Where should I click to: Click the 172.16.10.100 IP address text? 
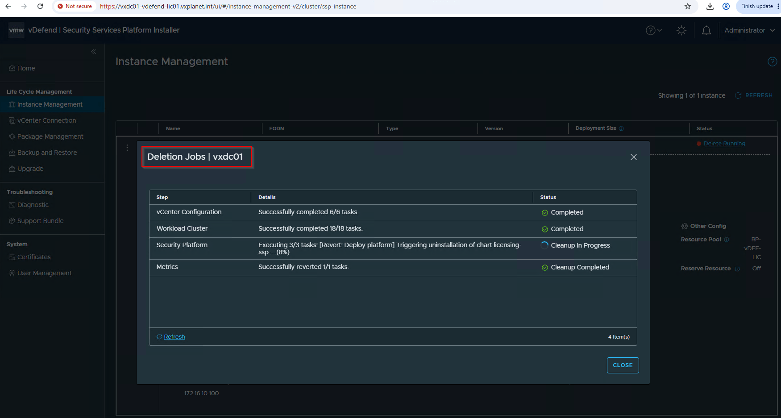(201, 393)
